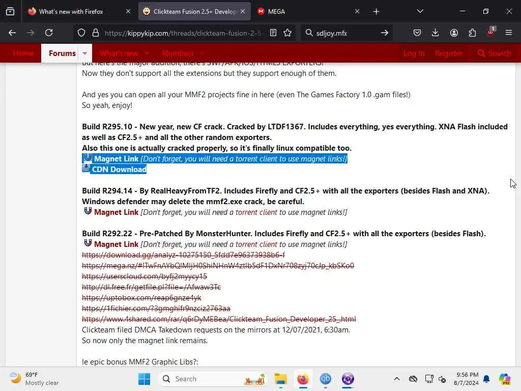This screenshot has height=391, width=521.
Task: Click the struck-through 1fichier.com link
Action: (x=156, y=309)
